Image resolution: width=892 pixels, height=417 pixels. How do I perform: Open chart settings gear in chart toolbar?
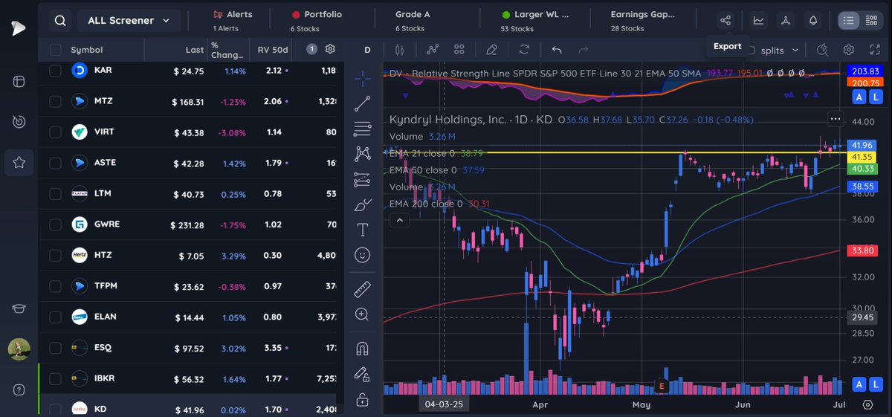pos(849,50)
